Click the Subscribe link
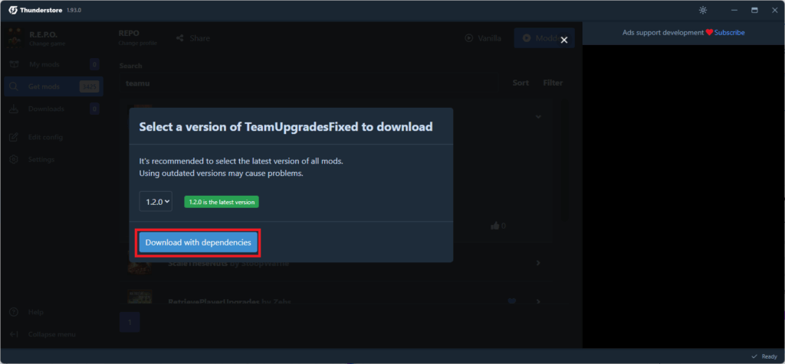Image resolution: width=785 pixels, height=364 pixels. (730, 32)
